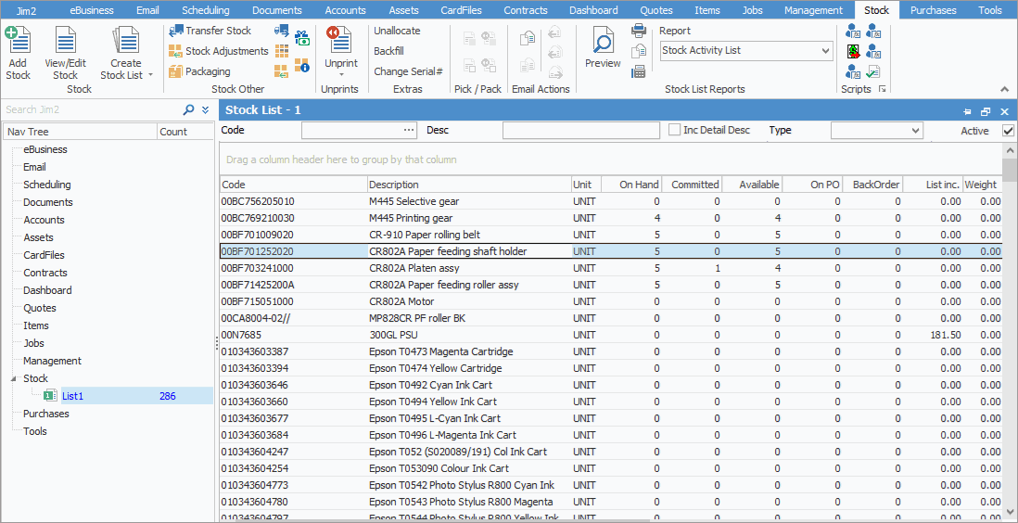Open the Create Stock List dropdown arrow
The width and height of the screenshot is (1018, 523).
click(x=150, y=75)
